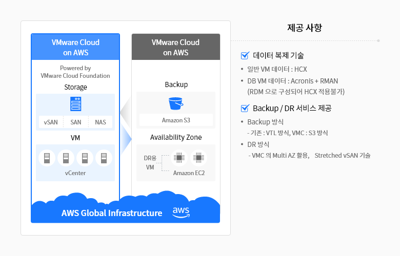Click the left Amazon EC2 chip icon
This screenshot has height=256, width=400.
(x=179, y=158)
